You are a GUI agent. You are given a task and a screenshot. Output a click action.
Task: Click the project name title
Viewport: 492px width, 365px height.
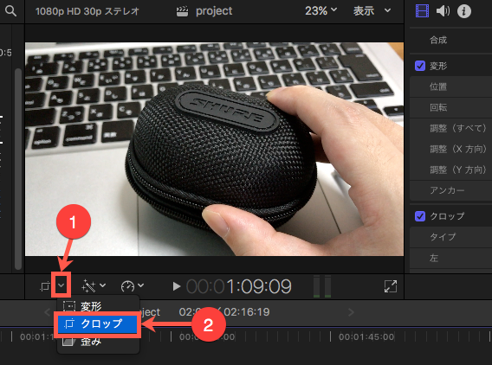[214, 11]
